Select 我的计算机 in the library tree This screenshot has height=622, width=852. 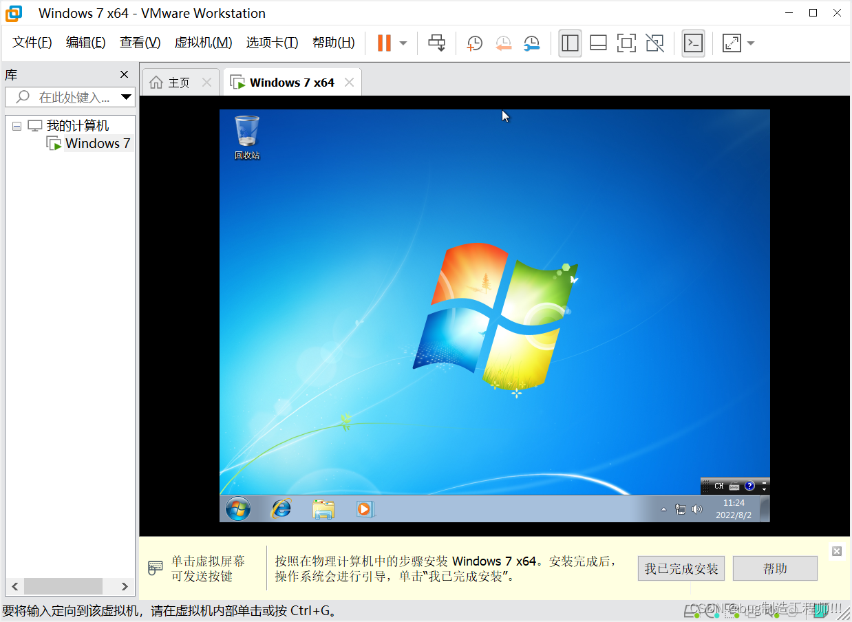pos(77,126)
